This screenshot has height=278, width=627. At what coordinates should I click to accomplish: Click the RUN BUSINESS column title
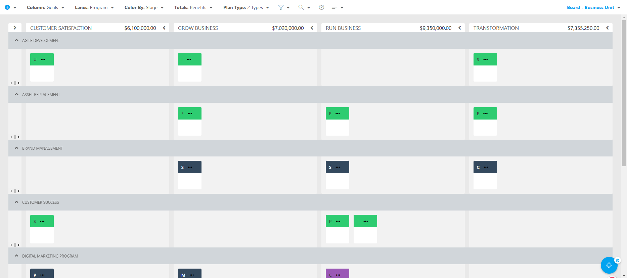(x=343, y=28)
